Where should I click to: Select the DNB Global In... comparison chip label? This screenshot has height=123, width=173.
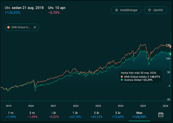[x=21, y=27]
